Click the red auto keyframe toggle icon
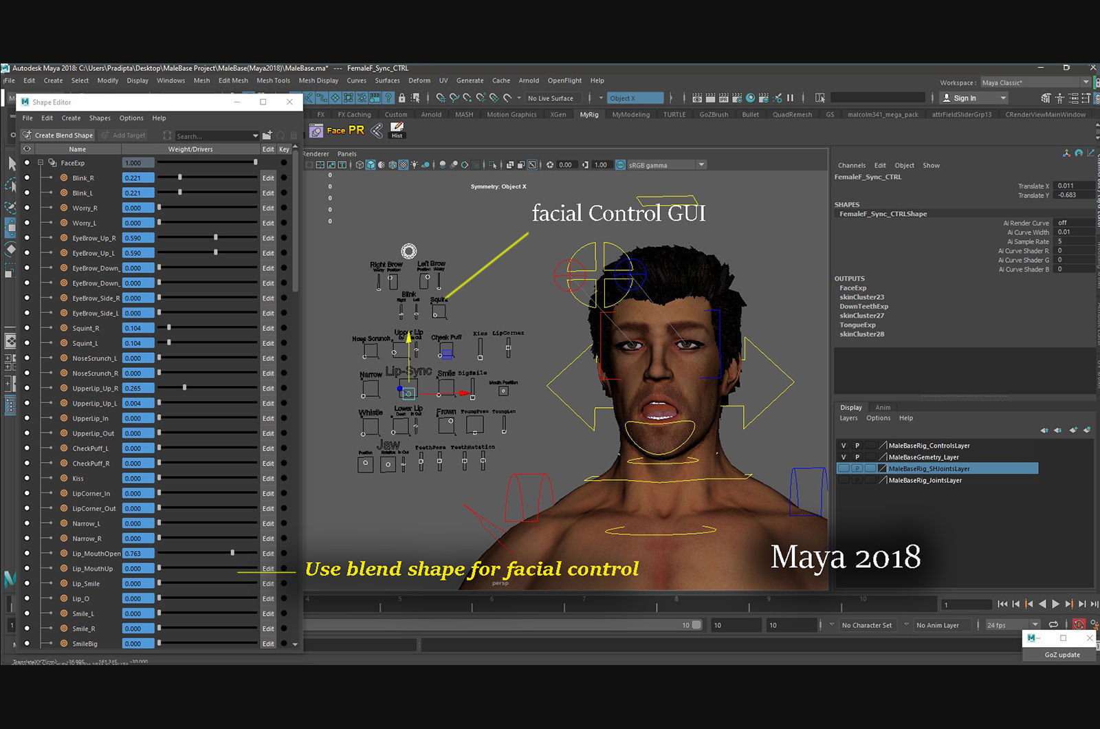1100x729 pixels. coord(1079,624)
